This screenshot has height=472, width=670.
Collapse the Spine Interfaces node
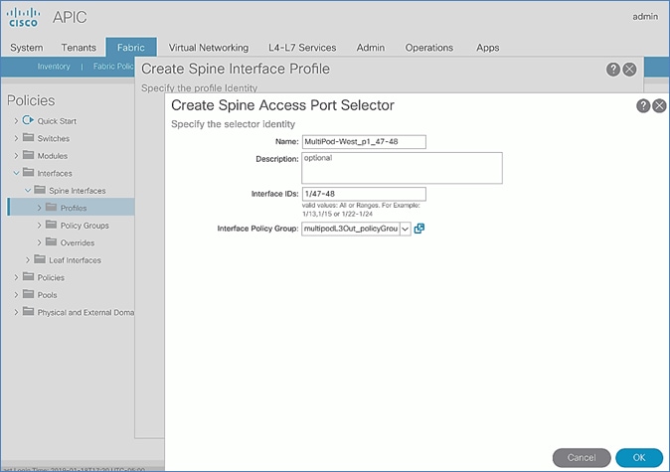coord(28,191)
